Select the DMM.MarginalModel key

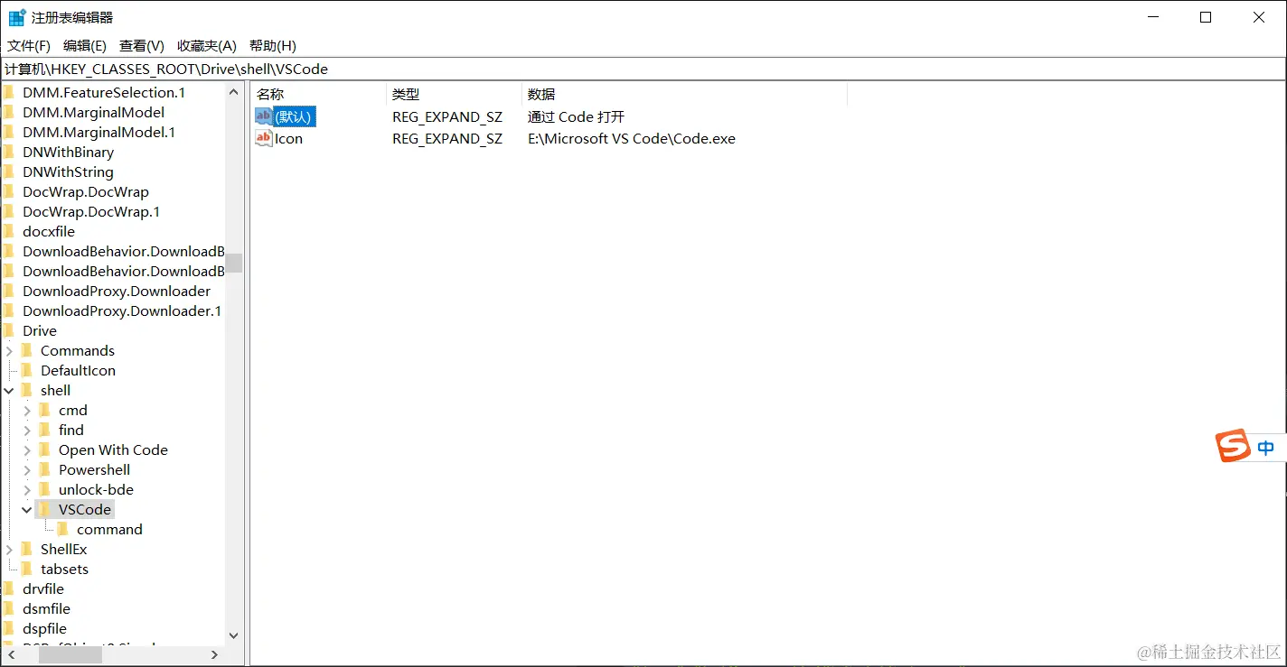[94, 113]
